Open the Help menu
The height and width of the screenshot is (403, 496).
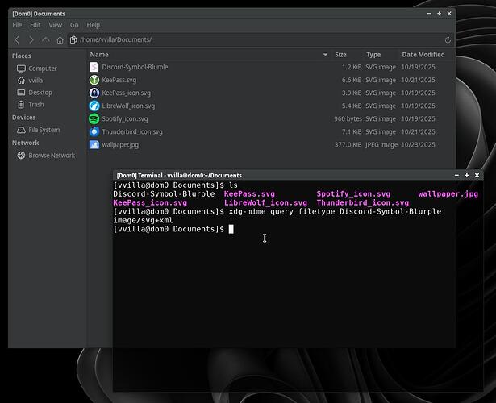click(x=94, y=25)
